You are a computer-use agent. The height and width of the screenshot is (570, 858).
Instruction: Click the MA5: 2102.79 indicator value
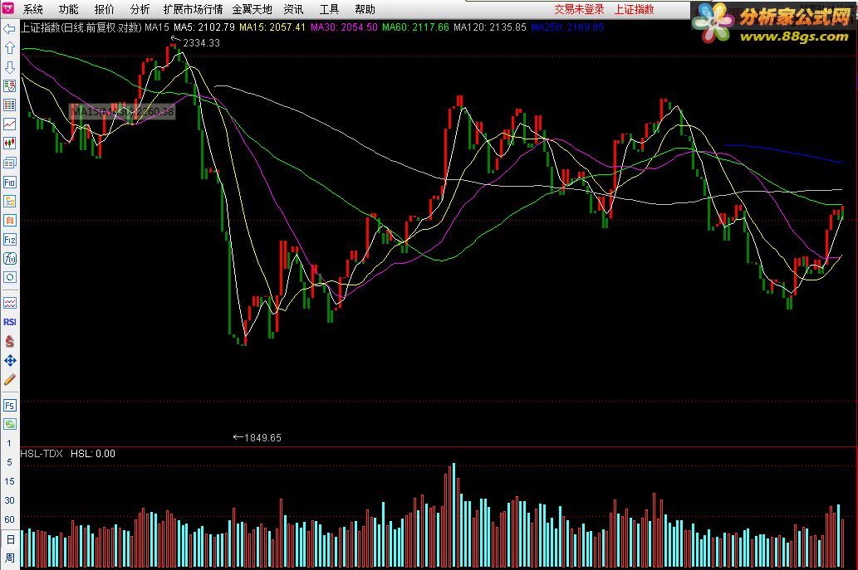204,27
